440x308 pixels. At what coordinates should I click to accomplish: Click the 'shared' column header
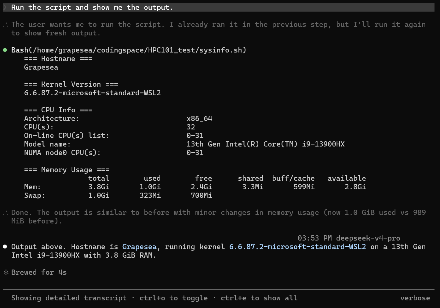coord(251,178)
